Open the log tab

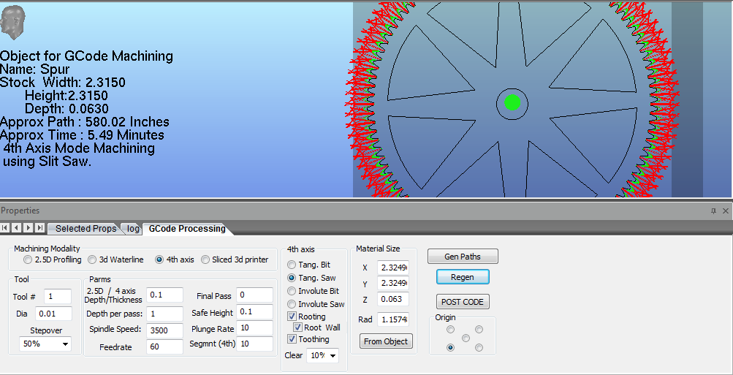tap(133, 229)
